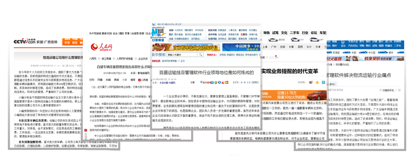Click the 广西宽频 link beside CCTV logo
Viewport: 412px width, 168px height.
[50, 42]
